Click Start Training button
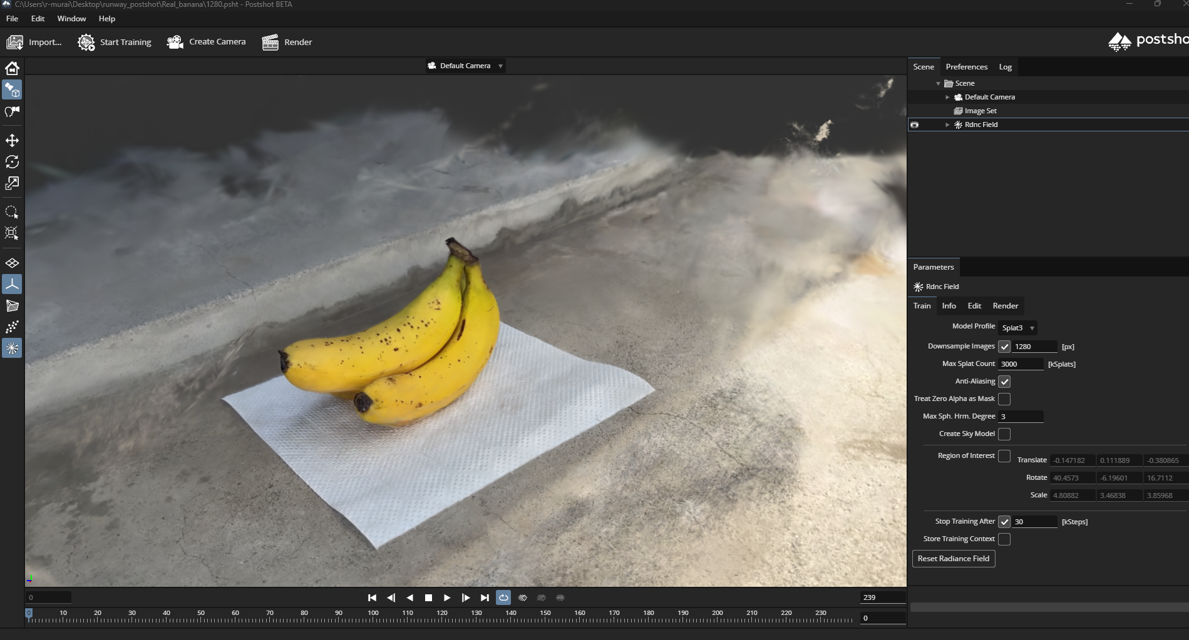The height and width of the screenshot is (640, 1189). pyautogui.click(x=115, y=42)
